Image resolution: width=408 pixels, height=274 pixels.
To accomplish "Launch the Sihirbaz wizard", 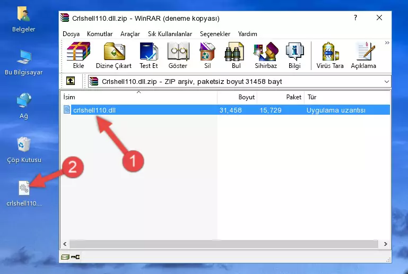I will pyautogui.click(x=266, y=55).
